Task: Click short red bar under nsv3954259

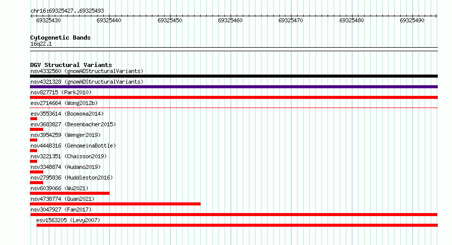Action: point(34,140)
